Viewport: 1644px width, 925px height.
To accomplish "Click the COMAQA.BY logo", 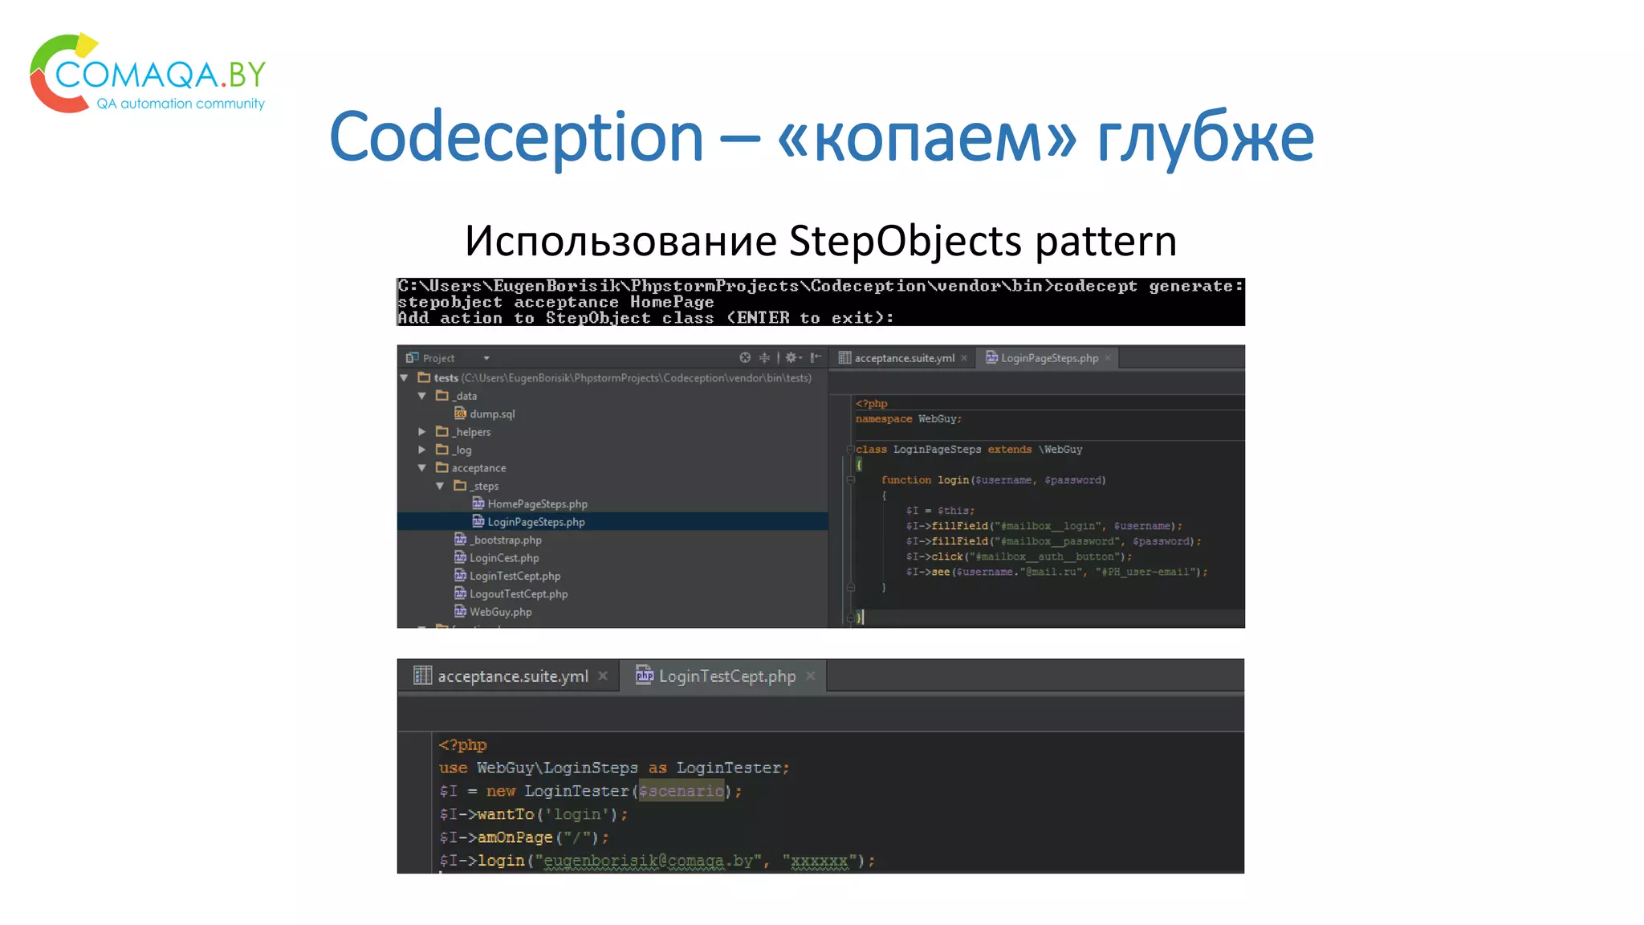I will 148,74.
